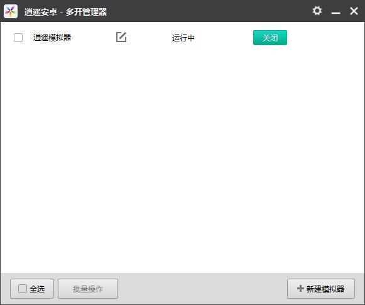Create a new emulator with 新建模拟器

(x=321, y=289)
